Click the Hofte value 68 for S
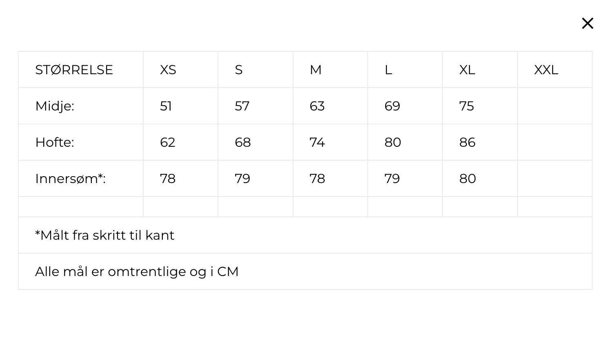The height and width of the screenshot is (340, 613). point(243,142)
